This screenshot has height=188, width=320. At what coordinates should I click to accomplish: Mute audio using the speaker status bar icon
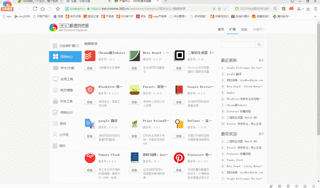[x=297, y=186]
